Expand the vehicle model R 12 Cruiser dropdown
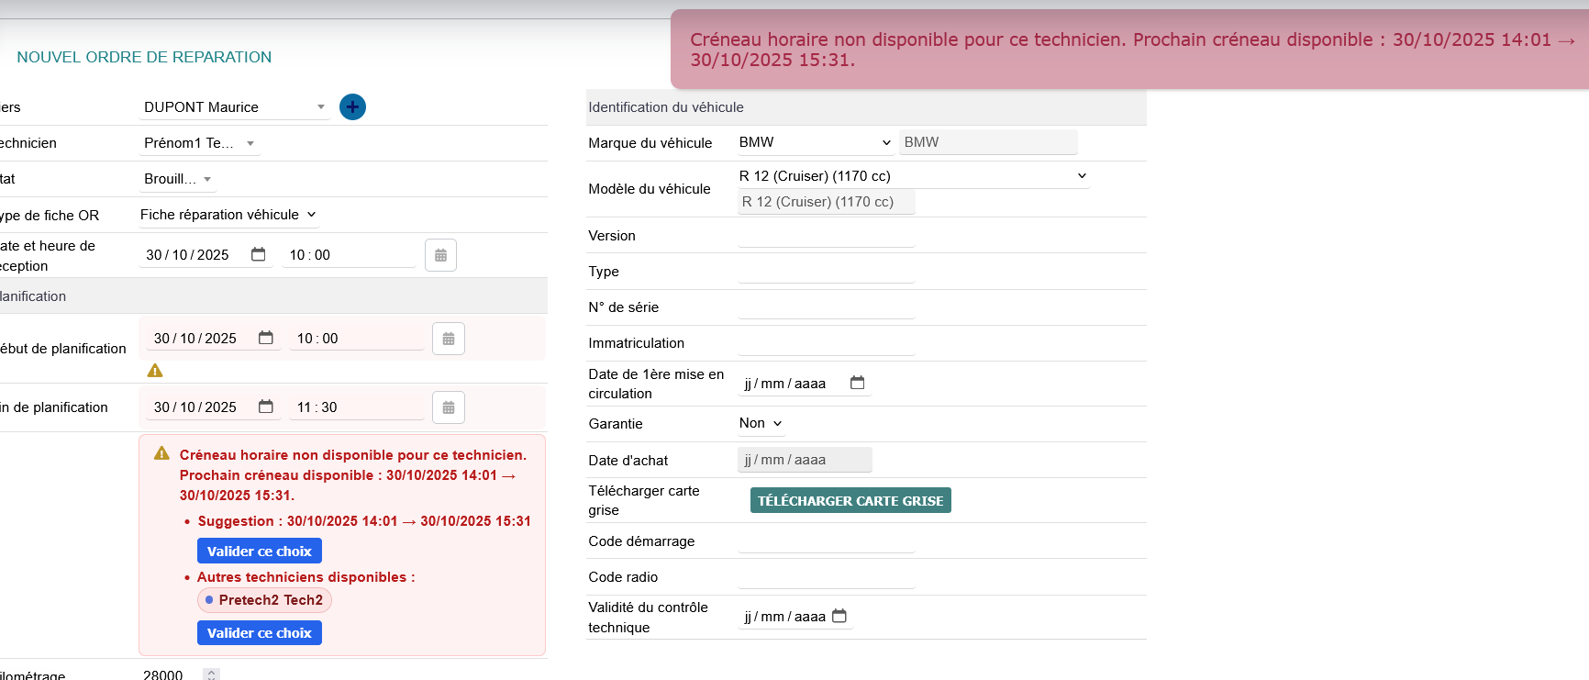This screenshot has height=680, width=1589. 913,176
